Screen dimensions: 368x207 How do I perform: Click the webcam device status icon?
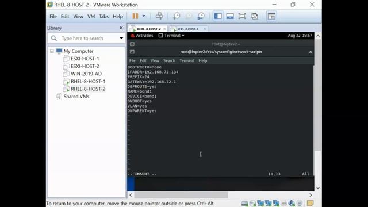[x=300, y=203]
